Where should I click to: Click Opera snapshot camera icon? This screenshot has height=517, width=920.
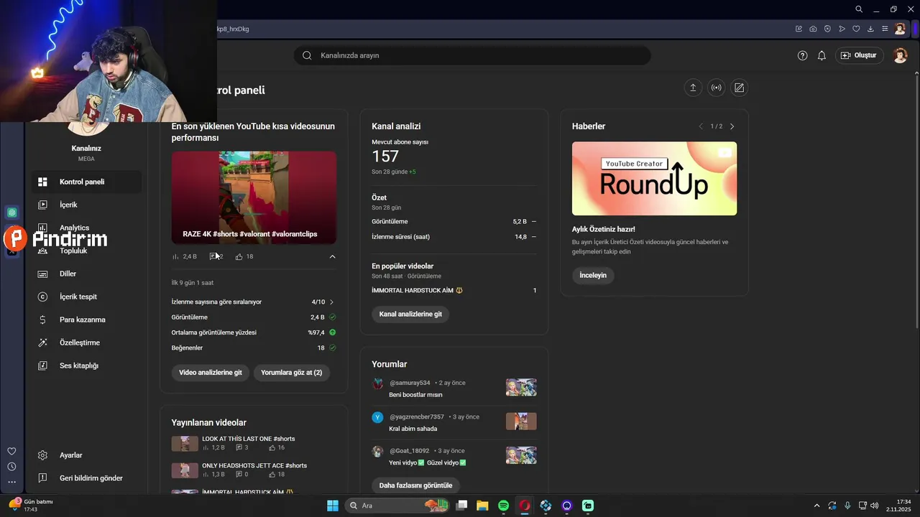[x=813, y=29]
